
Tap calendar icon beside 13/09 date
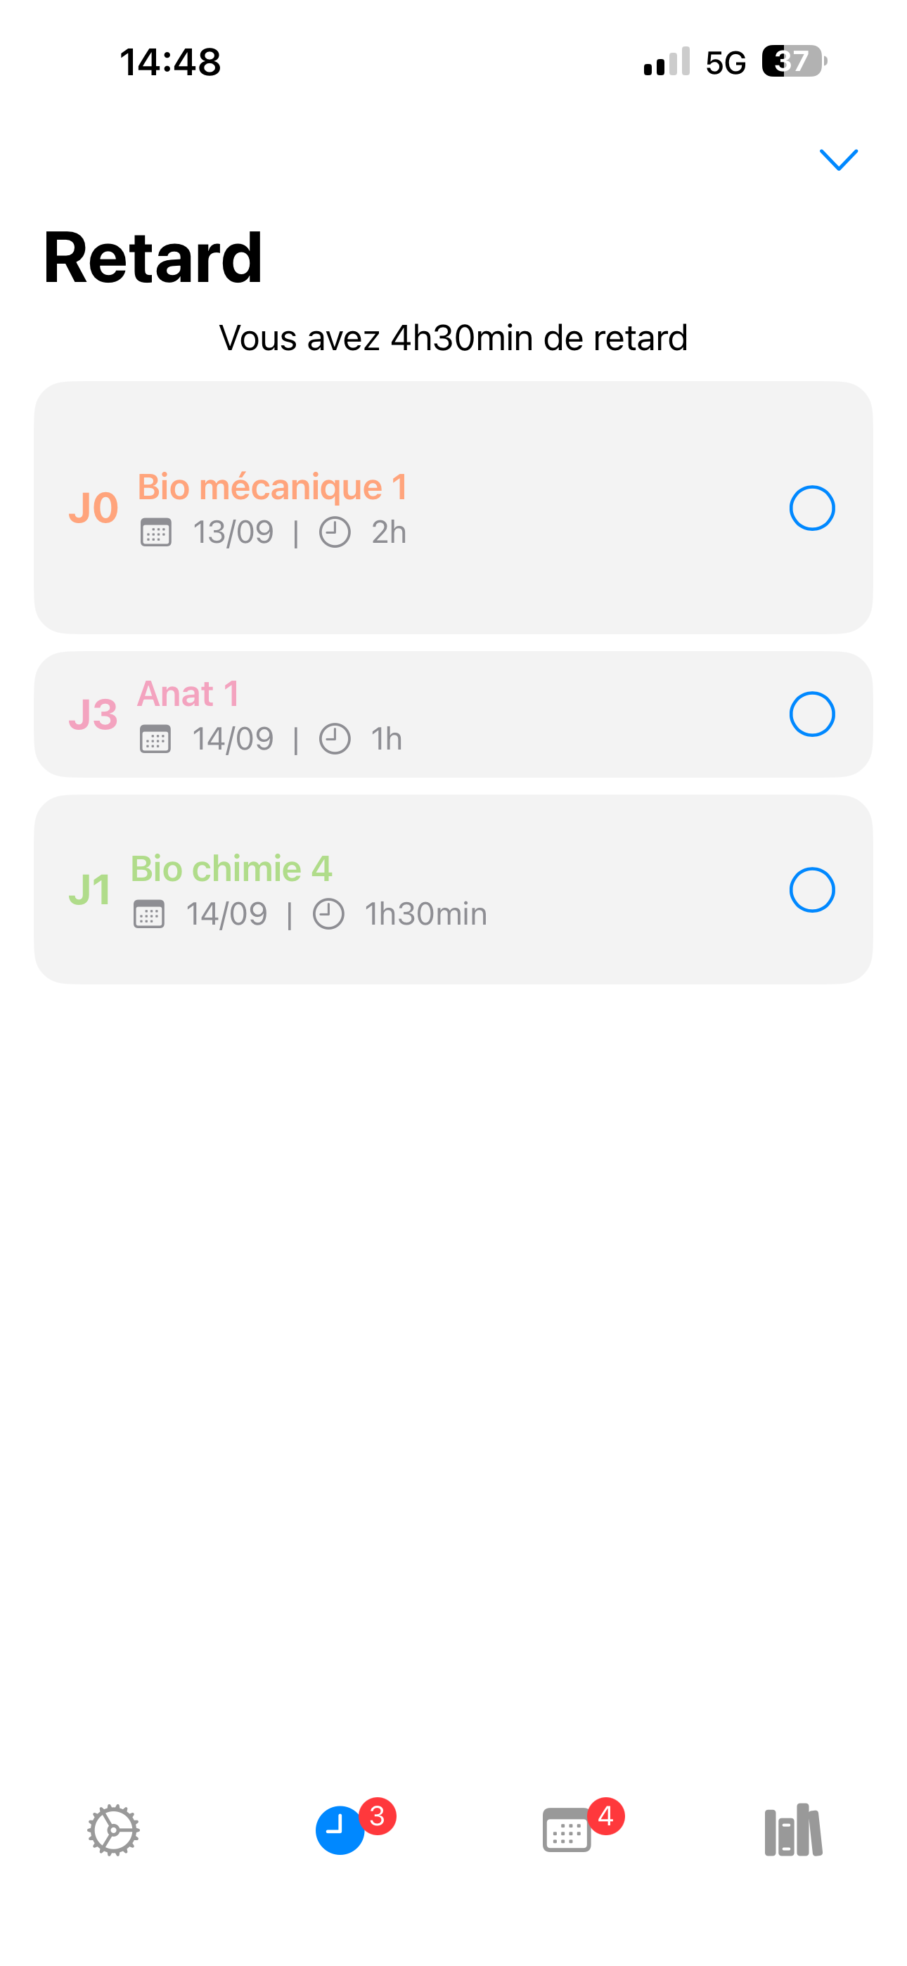point(156,533)
